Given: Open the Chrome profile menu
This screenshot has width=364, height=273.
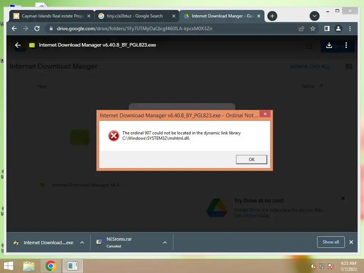Looking at the screenshot, I should click(x=338, y=28).
